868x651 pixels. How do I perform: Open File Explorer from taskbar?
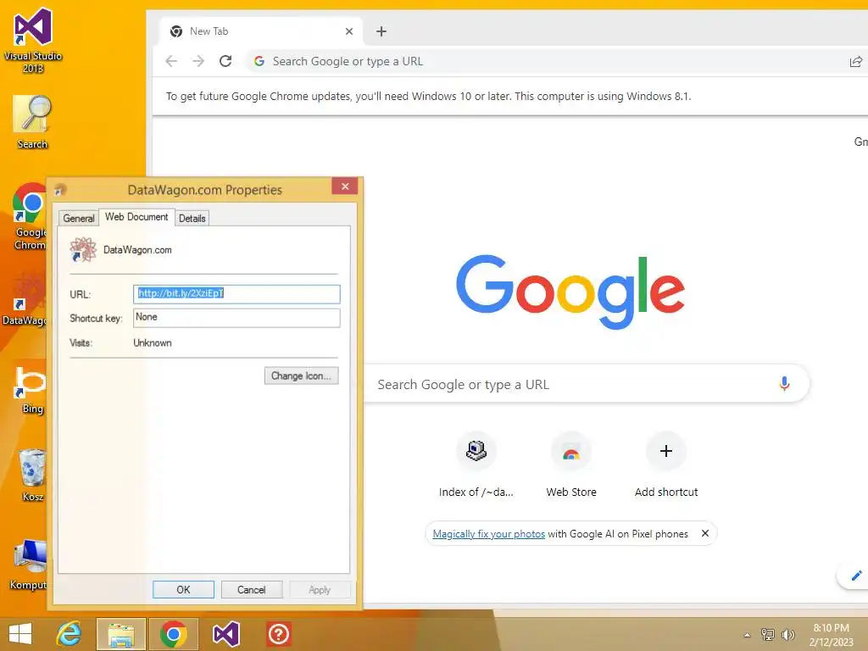pyautogui.click(x=121, y=634)
